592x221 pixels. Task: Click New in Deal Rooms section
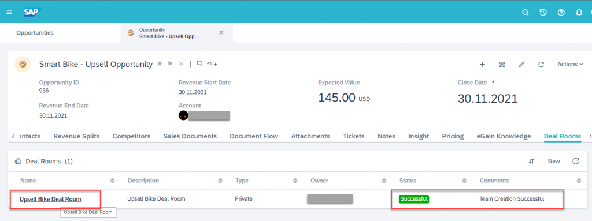(x=554, y=161)
